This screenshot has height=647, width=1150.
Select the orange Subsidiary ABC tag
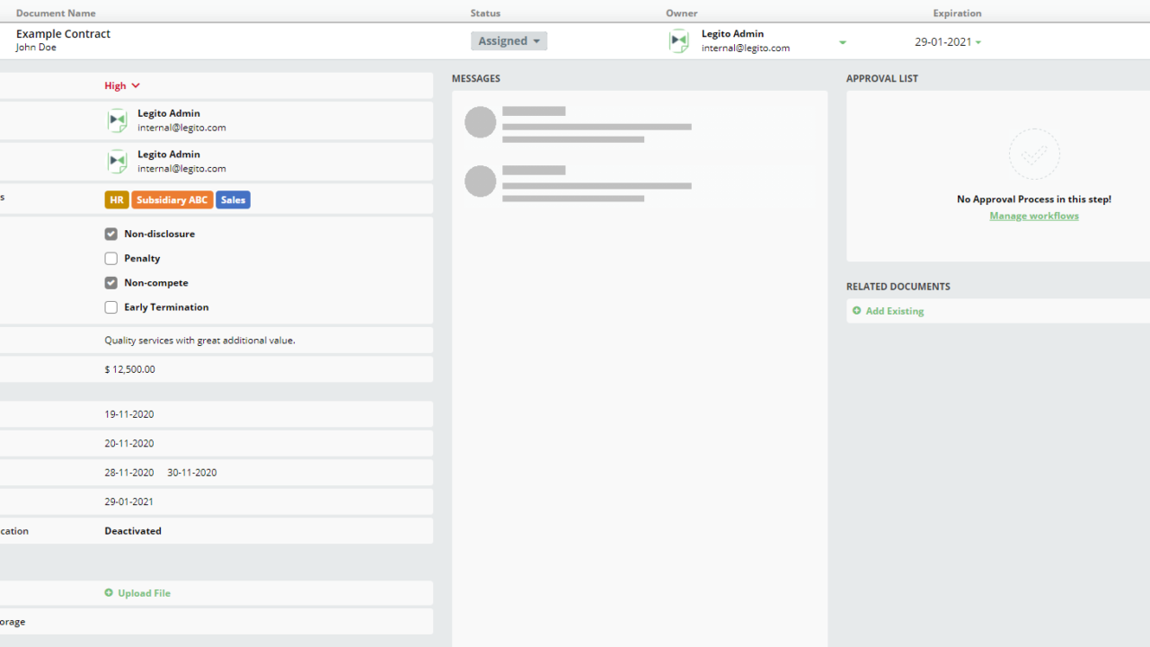pos(172,200)
